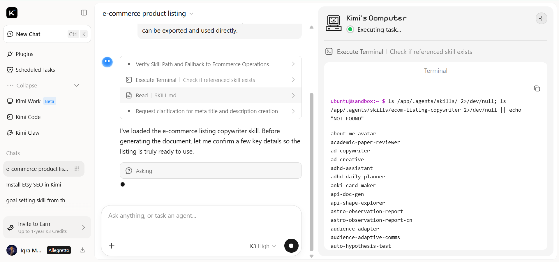Expand Verify Skill Path step
Viewport: 559px width, 262px height.
(x=211, y=64)
